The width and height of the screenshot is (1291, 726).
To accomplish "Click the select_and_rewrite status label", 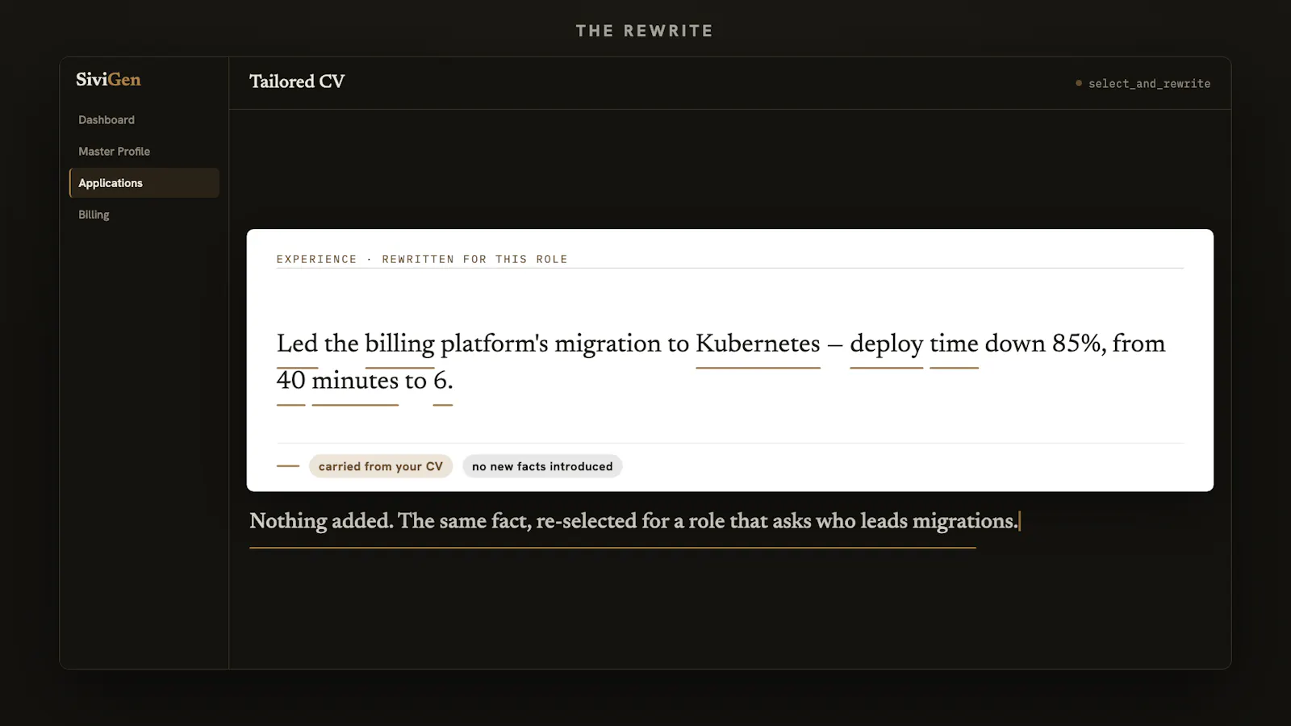I will (1149, 83).
